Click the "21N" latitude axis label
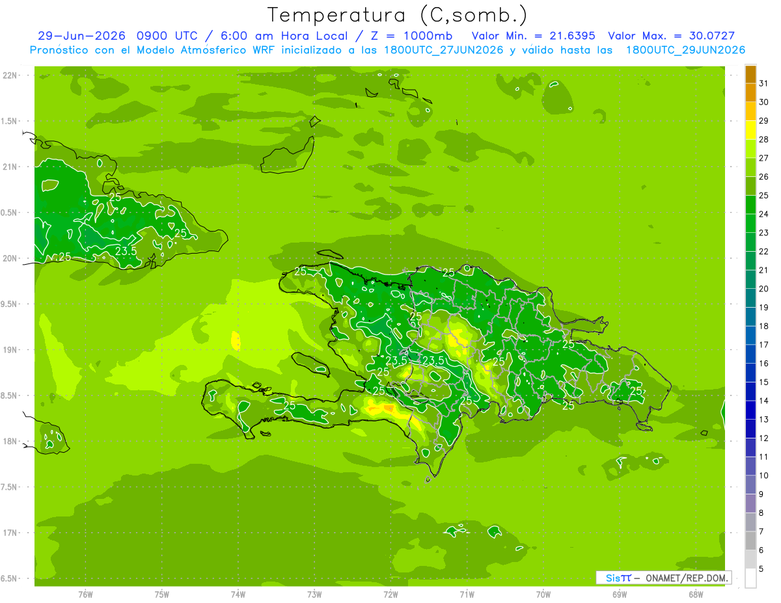 [11, 167]
